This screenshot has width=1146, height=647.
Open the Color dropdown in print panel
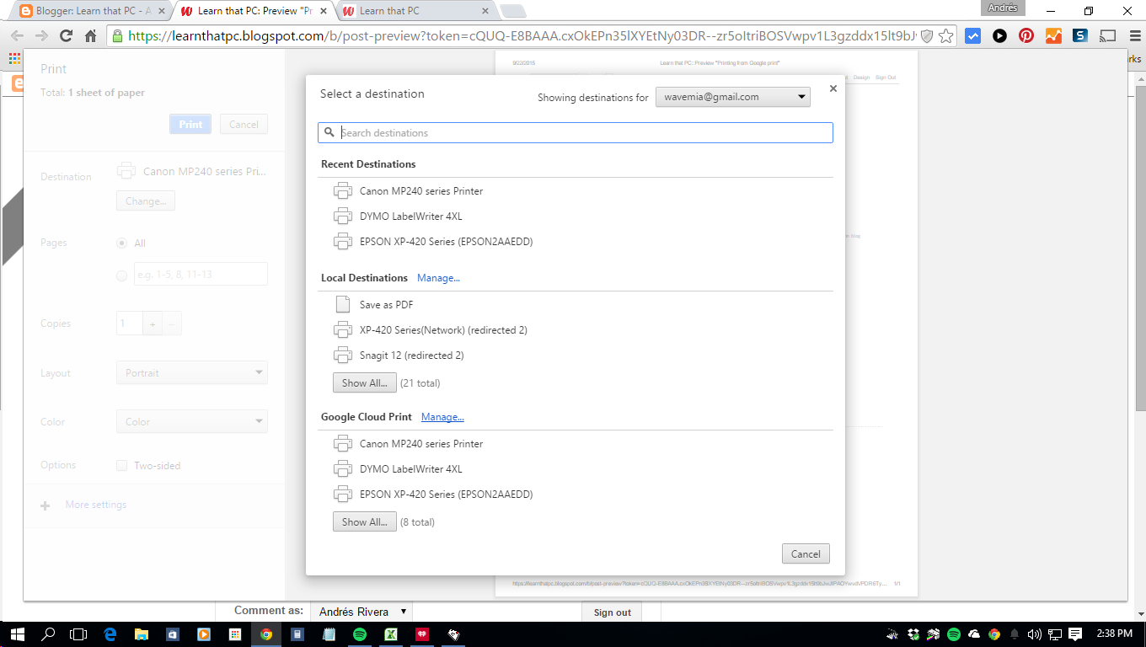pos(192,421)
